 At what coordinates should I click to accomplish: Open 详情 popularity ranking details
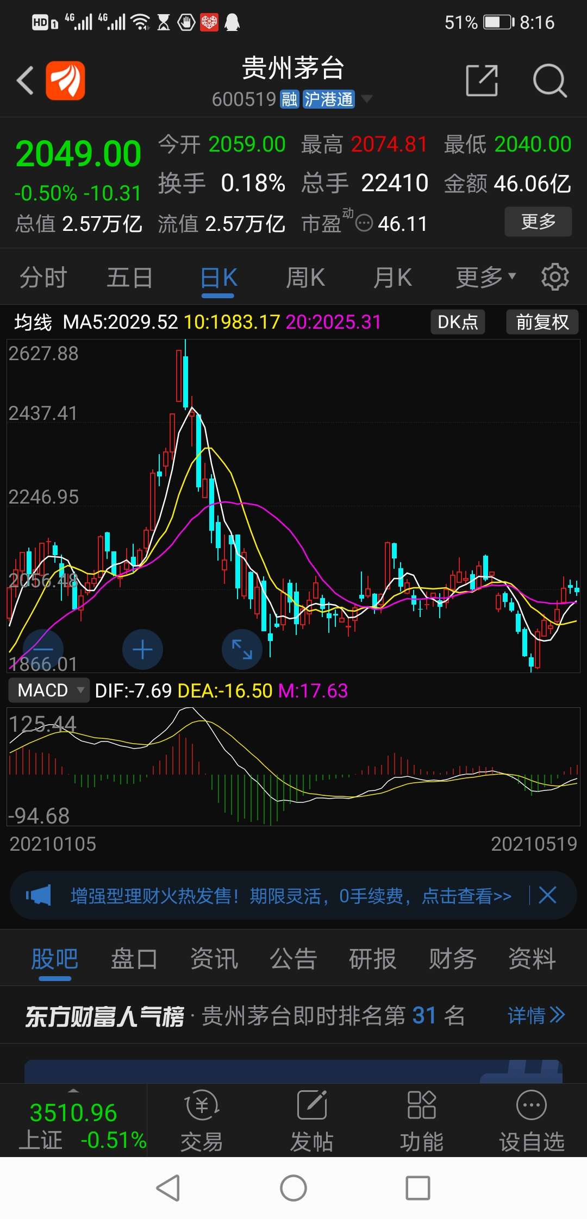click(536, 1015)
